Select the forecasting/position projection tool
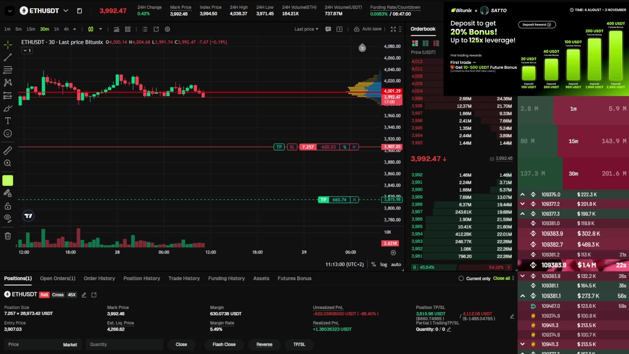629x354 pixels. 8,95
